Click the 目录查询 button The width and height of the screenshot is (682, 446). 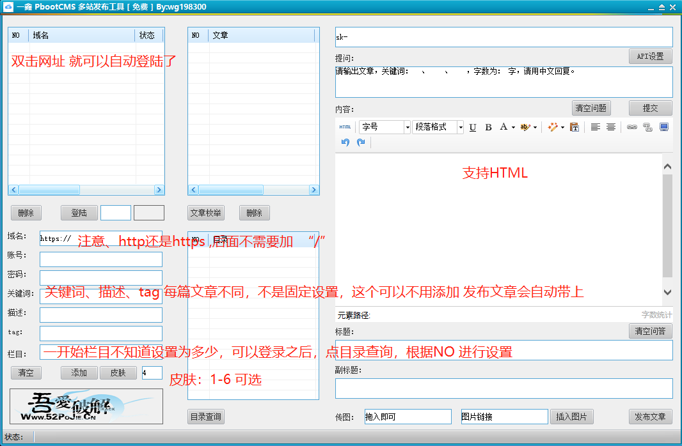click(206, 417)
